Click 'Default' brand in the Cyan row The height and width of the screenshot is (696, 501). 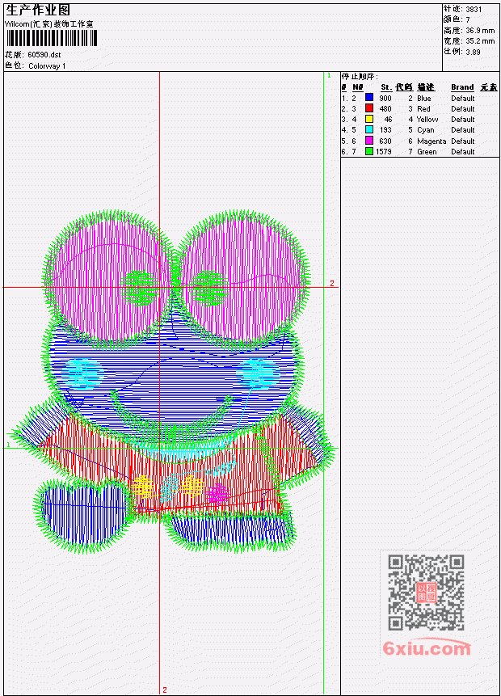tap(462, 130)
